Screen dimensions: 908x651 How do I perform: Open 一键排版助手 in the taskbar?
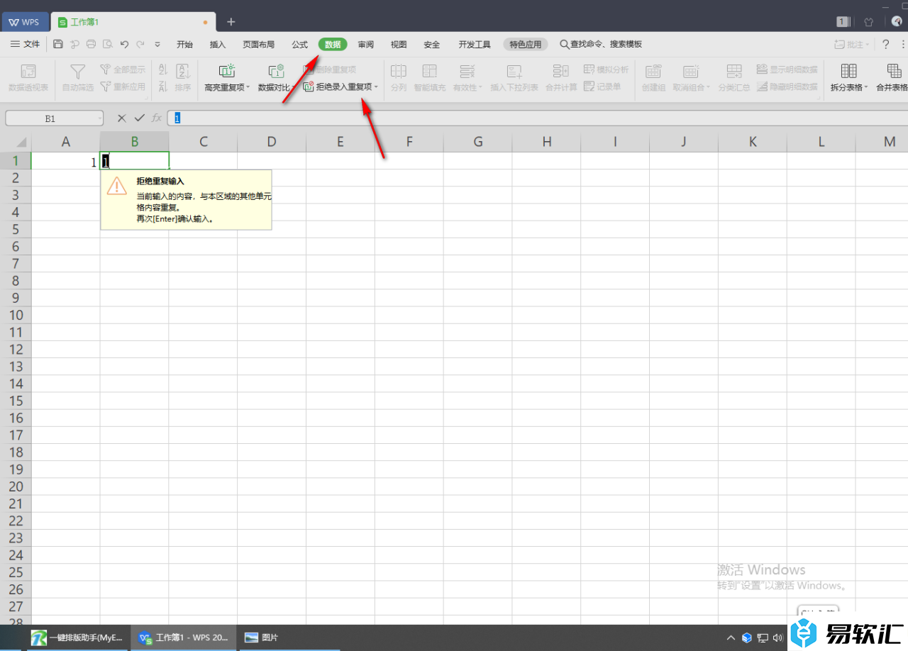coord(77,638)
